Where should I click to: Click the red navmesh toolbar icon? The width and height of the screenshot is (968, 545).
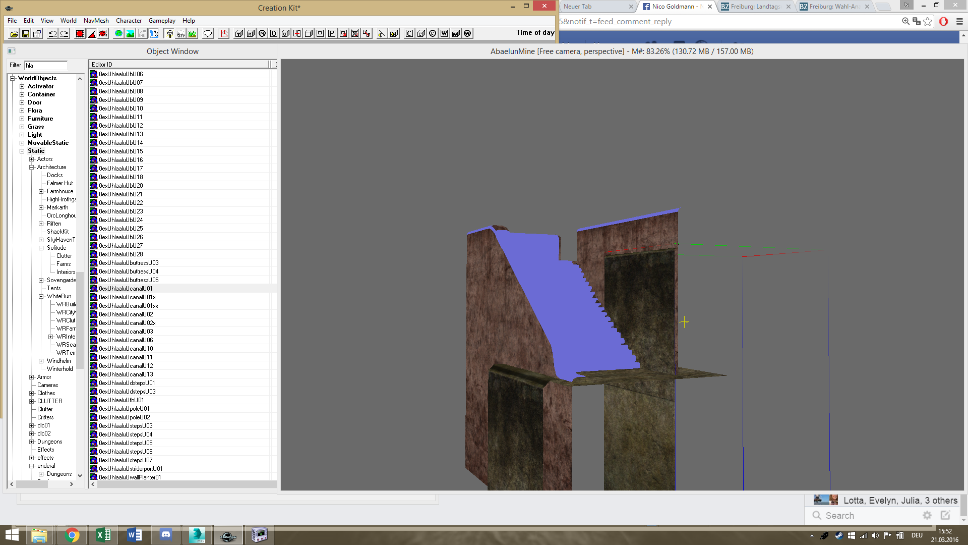click(x=224, y=34)
